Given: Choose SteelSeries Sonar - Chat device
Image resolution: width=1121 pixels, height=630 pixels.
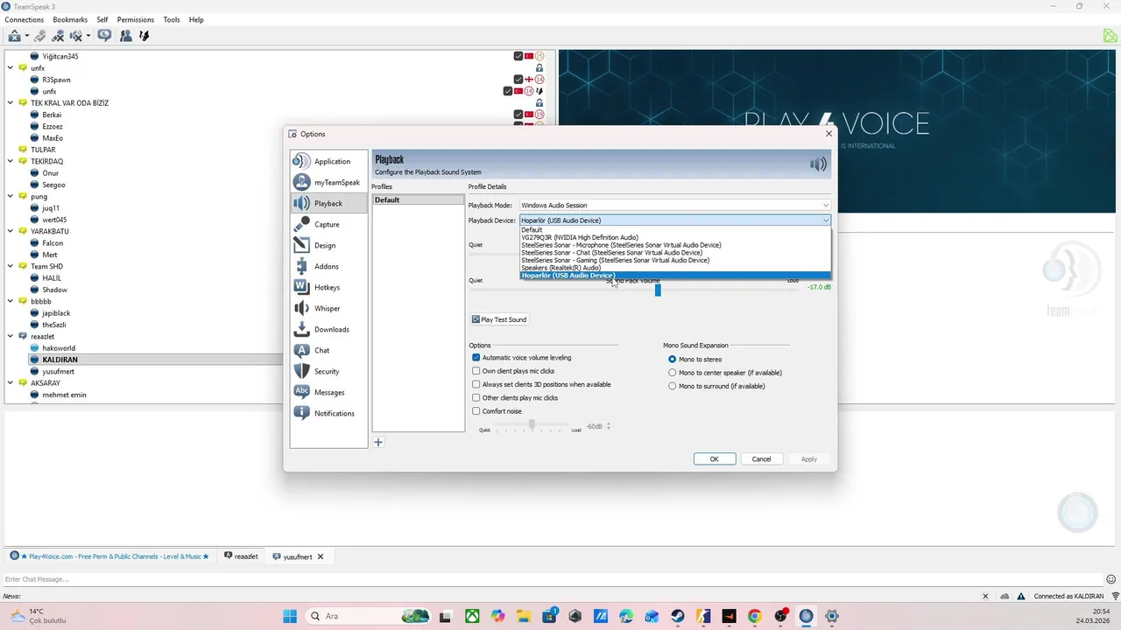Looking at the screenshot, I should [674, 253].
